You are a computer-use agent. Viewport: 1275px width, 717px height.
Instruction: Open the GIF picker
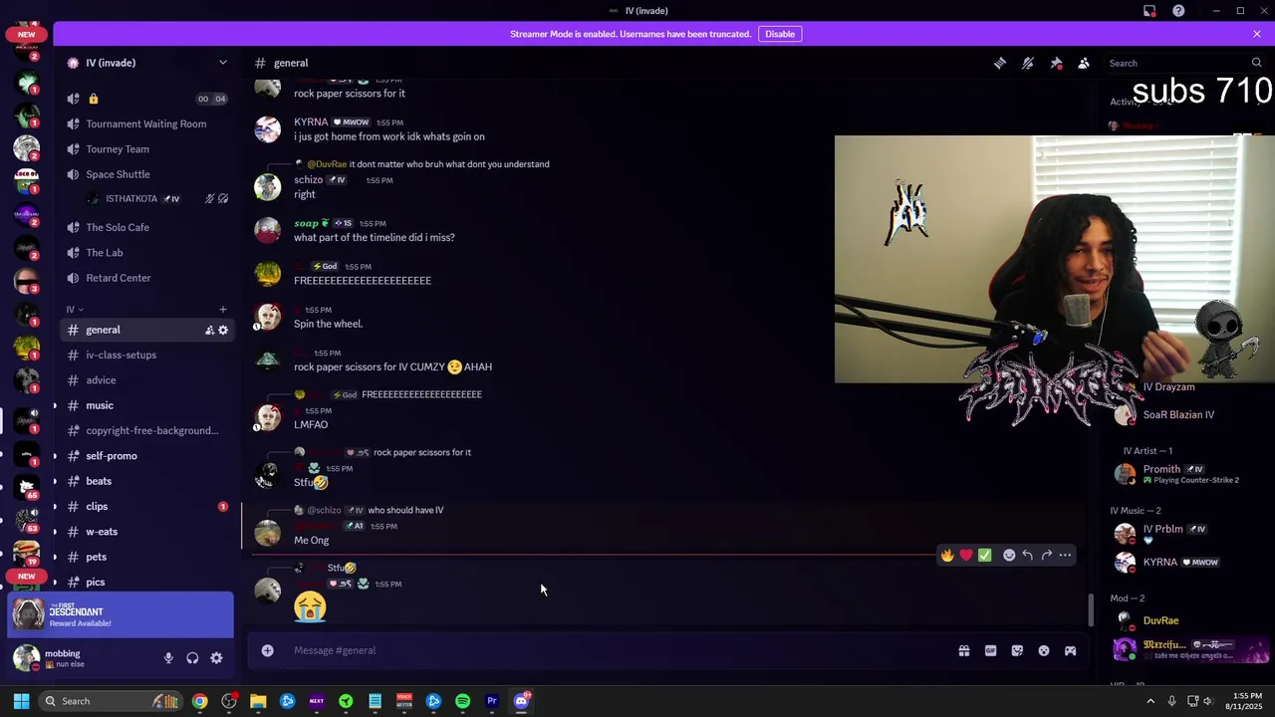990,650
